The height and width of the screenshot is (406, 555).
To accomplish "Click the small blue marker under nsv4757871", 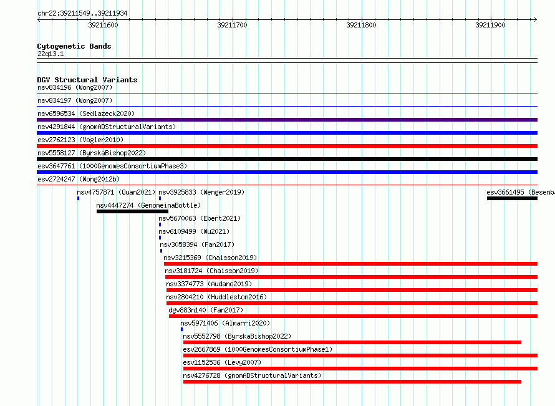I will 78,198.
